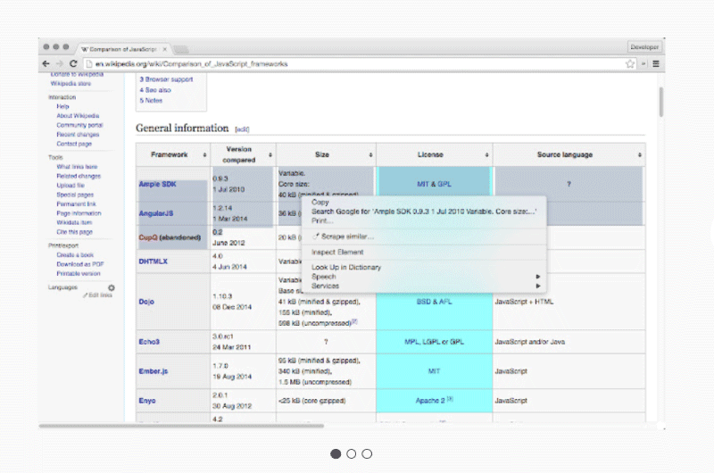Image resolution: width=714 pixels, height=473 pixels.
Task: Bookmark page using the star icon
Action: click(x=630, y=63)
